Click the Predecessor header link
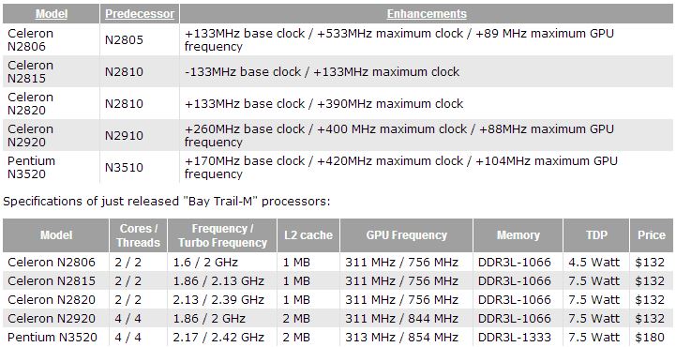The height and width of the screenshot is (347, 676). [x=140, y=14]
